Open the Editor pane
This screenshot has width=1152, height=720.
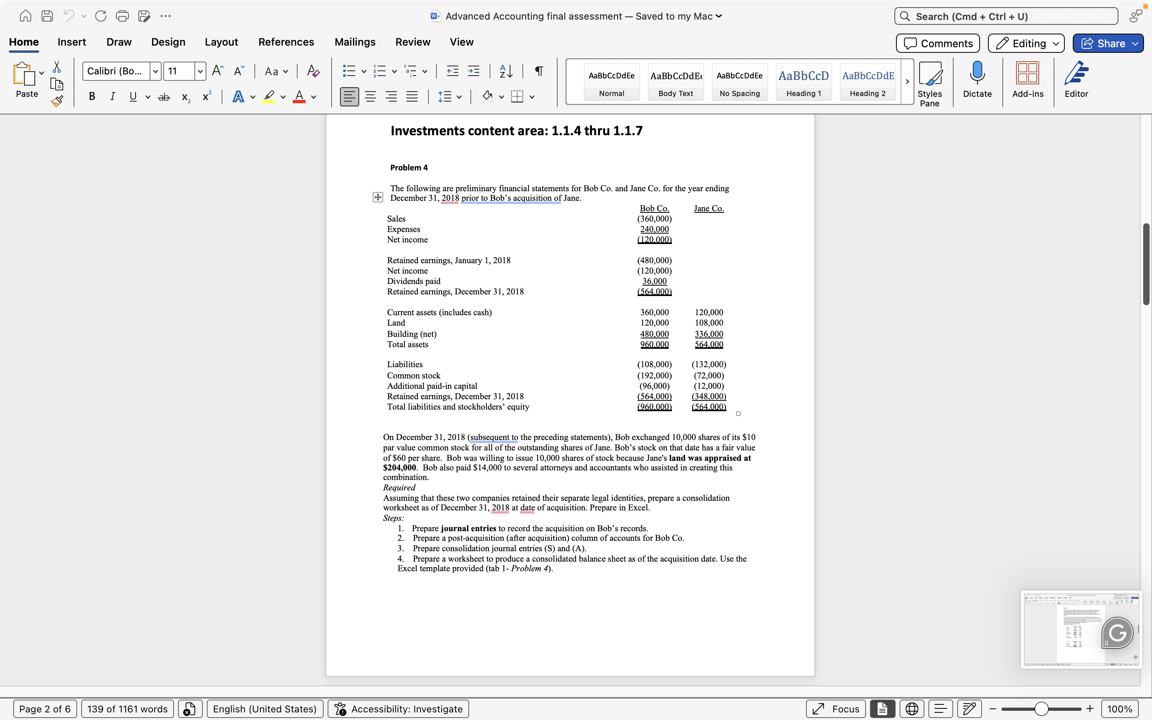[x=1076, y=81]
